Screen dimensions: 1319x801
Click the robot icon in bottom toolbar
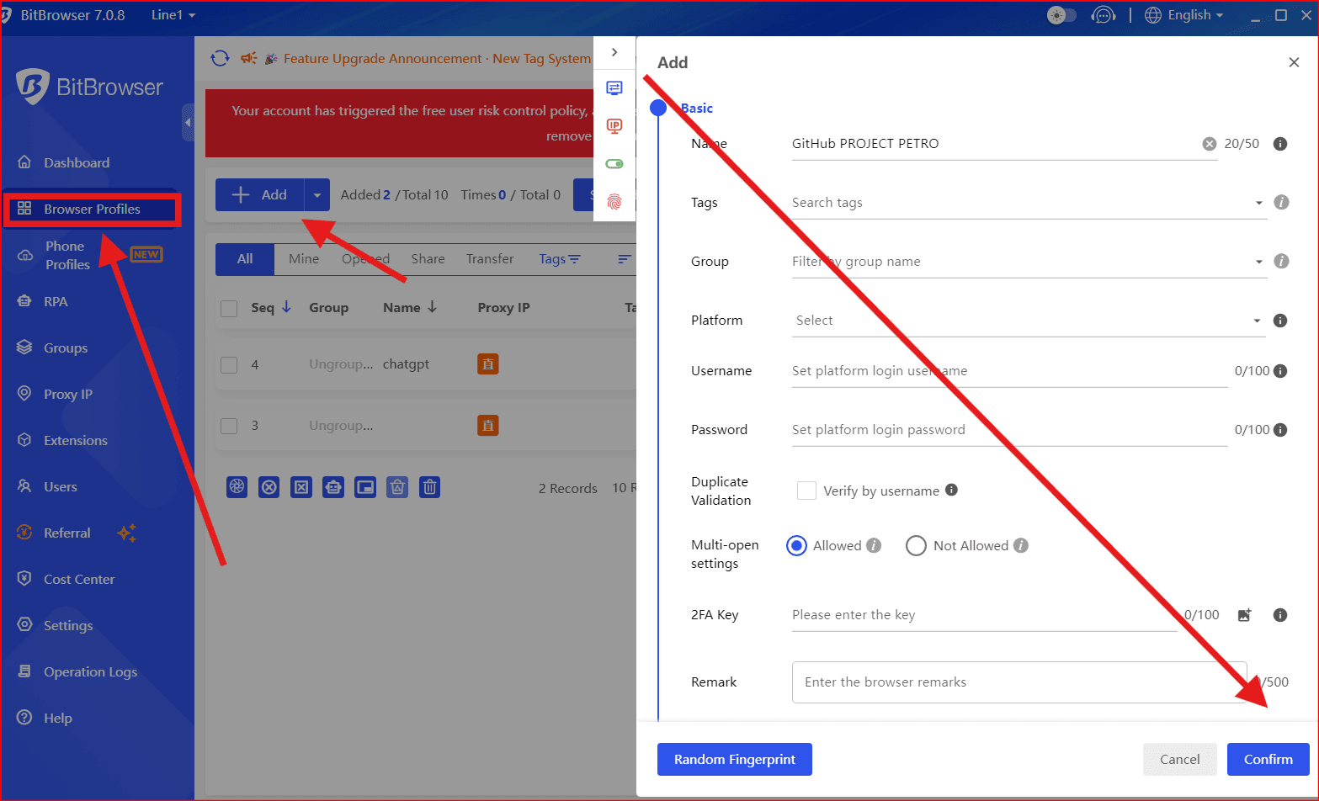coord(333,487)
